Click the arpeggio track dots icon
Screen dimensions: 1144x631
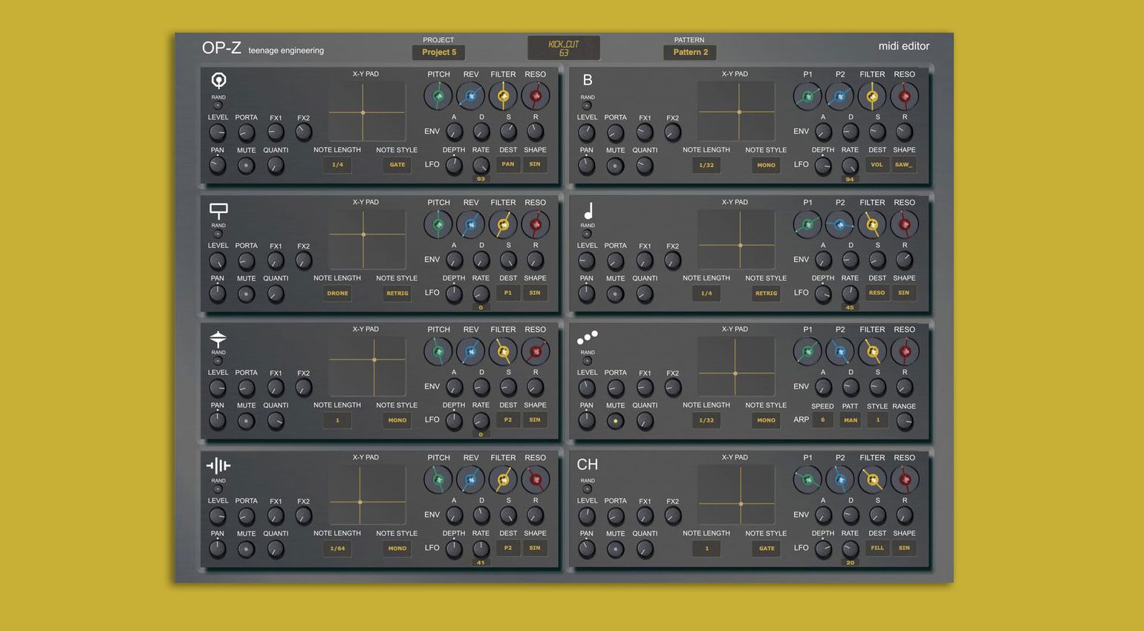[x=588, y=338]
